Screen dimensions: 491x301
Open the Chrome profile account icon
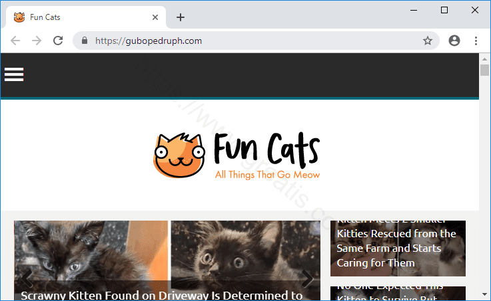(454, 41)
